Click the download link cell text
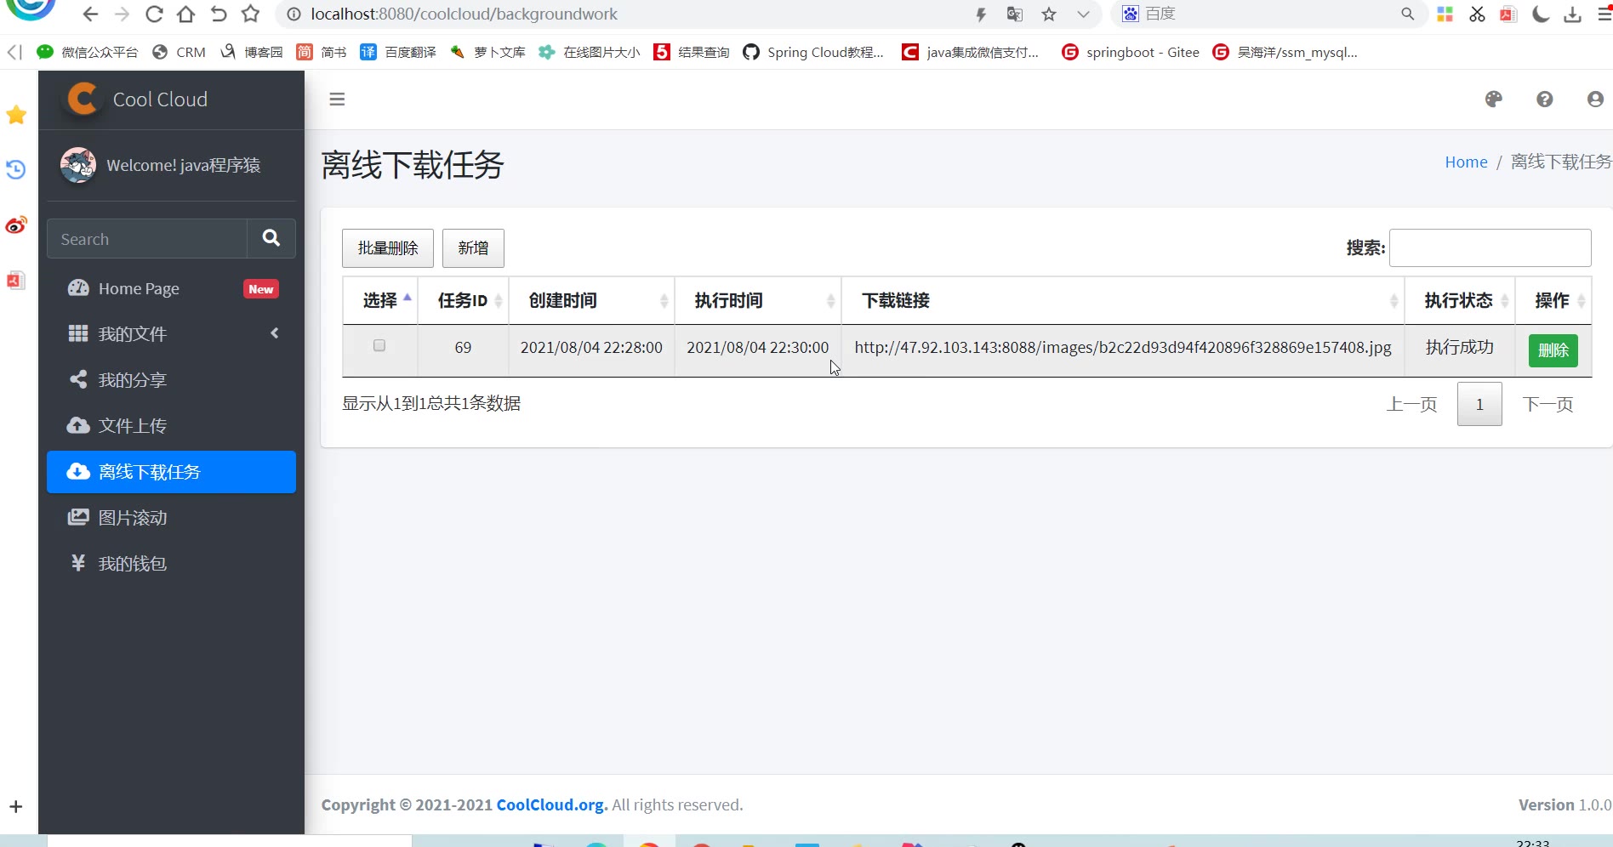The width and height of the screenshot is (1613, 847). point(1122,347)
